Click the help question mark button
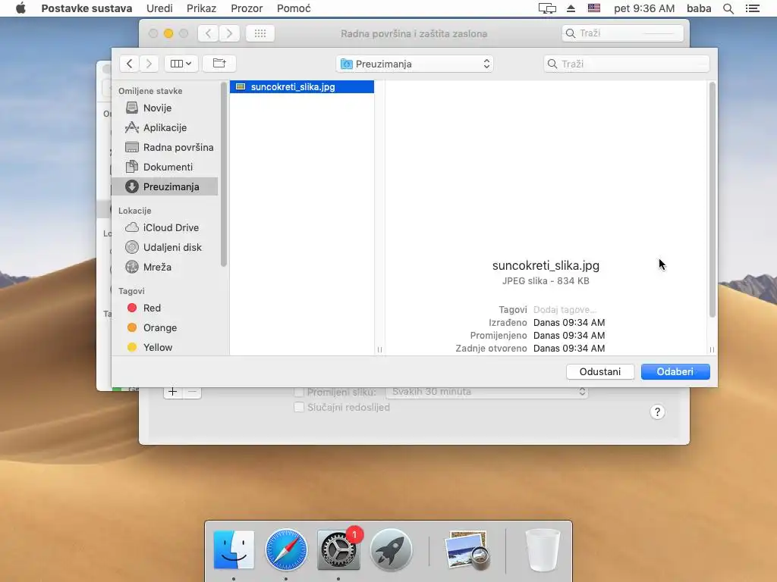Viewport: 777px width, 582px height. (657, 412)
